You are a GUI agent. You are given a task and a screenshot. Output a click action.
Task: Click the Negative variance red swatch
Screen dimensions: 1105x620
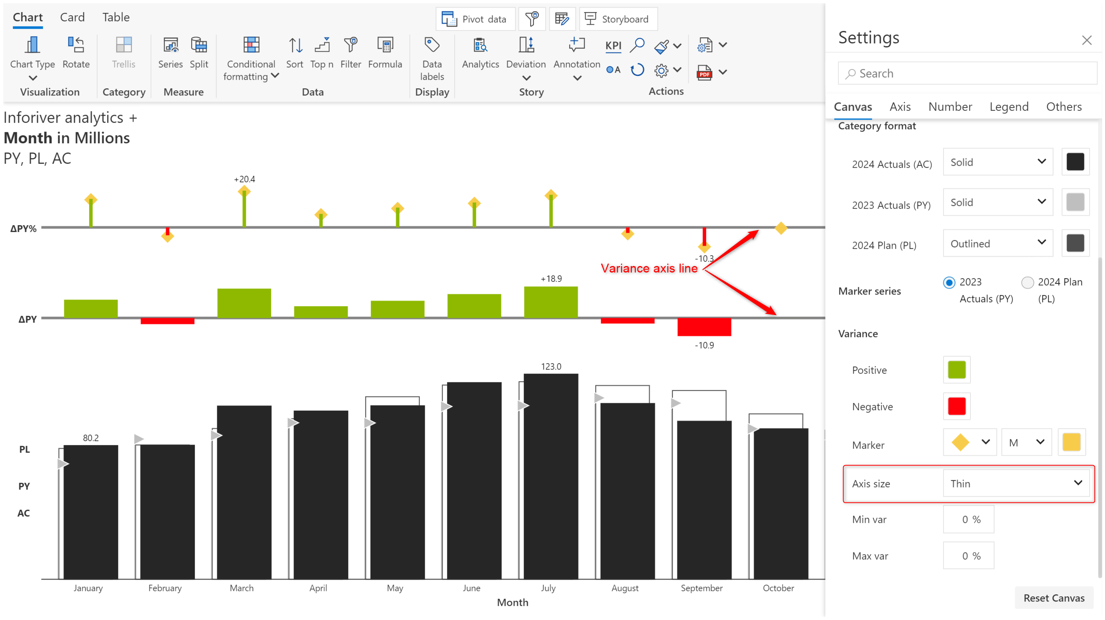pyautogui.click(x=956, y=406)
